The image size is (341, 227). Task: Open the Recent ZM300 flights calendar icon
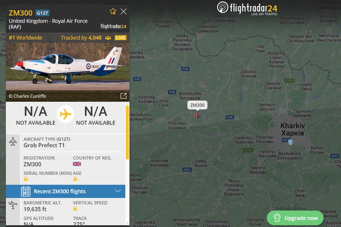25,191
